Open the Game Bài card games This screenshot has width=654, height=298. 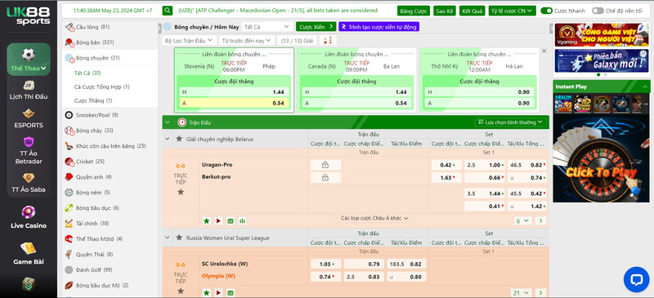(x=29, y=254)
